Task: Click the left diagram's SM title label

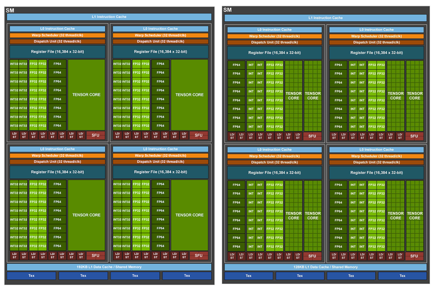Action: 10,10
